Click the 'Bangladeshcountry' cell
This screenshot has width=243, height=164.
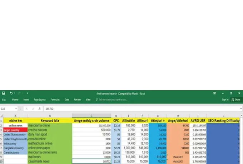pyautogui.click(x=15, y=148)
